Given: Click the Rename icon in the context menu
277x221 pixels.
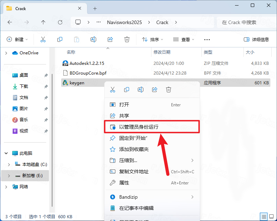Looking at the screenshot, I should pos(141,90).
